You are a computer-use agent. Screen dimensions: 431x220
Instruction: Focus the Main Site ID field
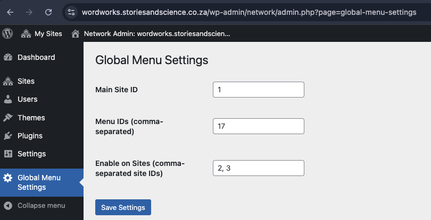click(258, 90)
